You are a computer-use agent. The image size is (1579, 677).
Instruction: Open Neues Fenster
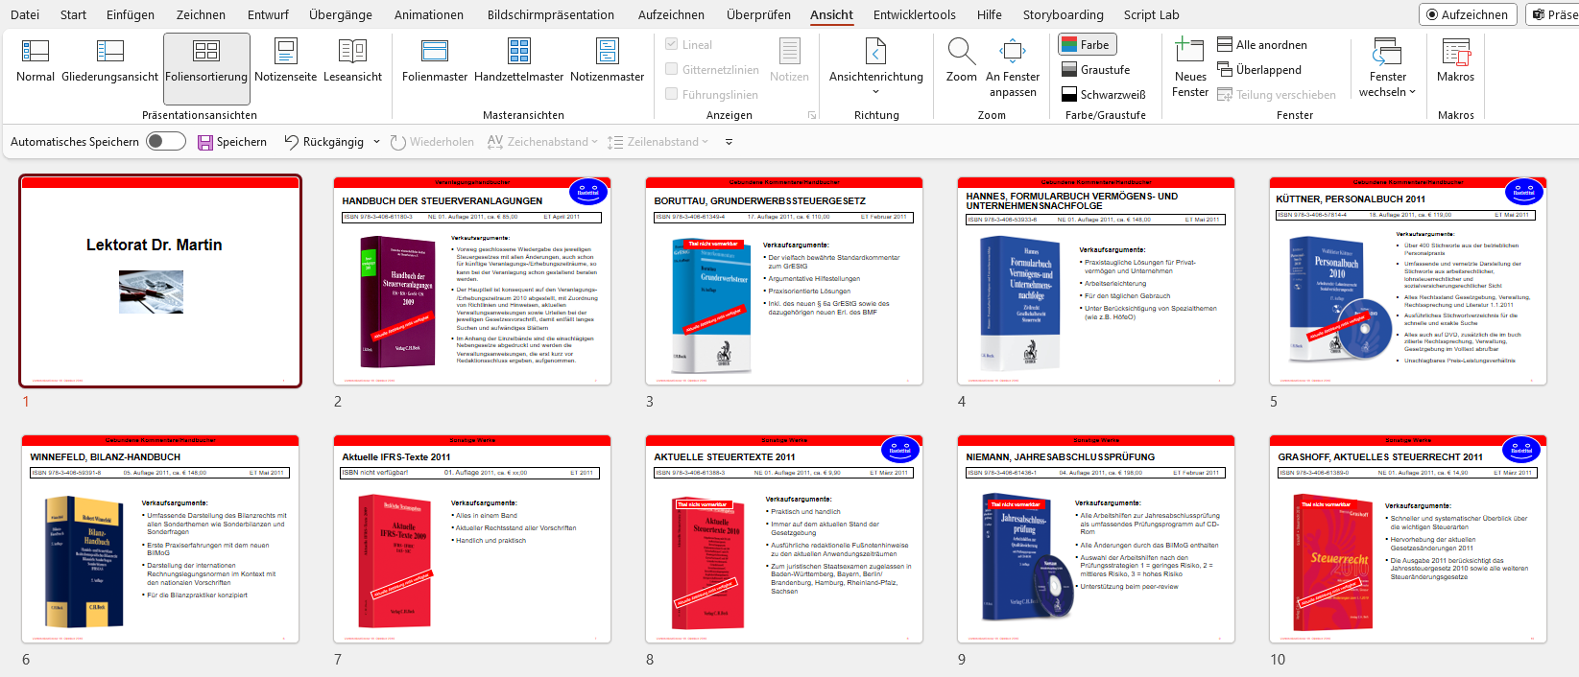[1190, 67]
